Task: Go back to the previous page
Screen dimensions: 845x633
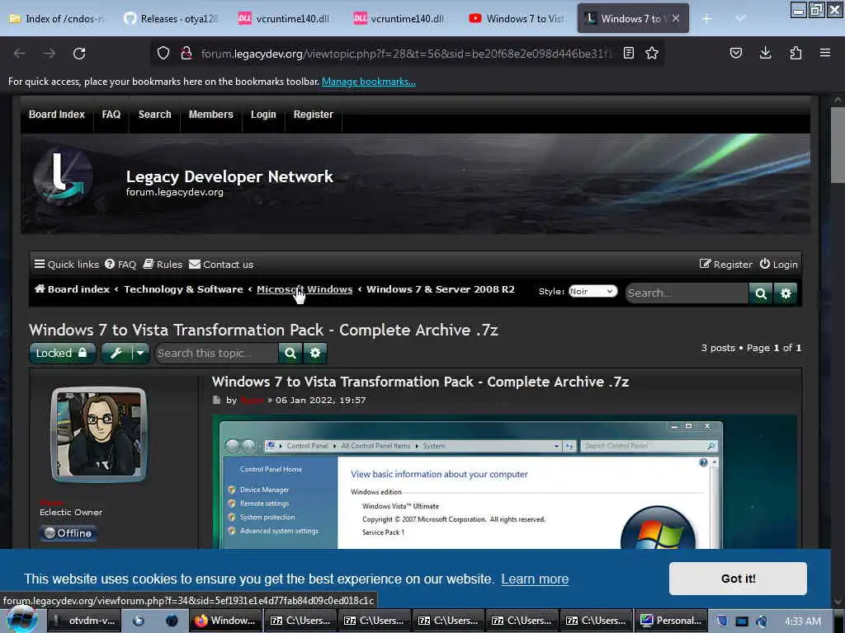Action: coord(20,54)
